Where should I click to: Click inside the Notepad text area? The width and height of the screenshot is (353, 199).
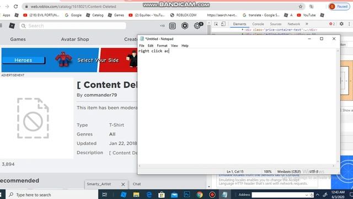pyautogui.click(x=237, y=106)
